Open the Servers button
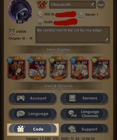This screenshot has height=140, width=117. (x=84, y=98)
